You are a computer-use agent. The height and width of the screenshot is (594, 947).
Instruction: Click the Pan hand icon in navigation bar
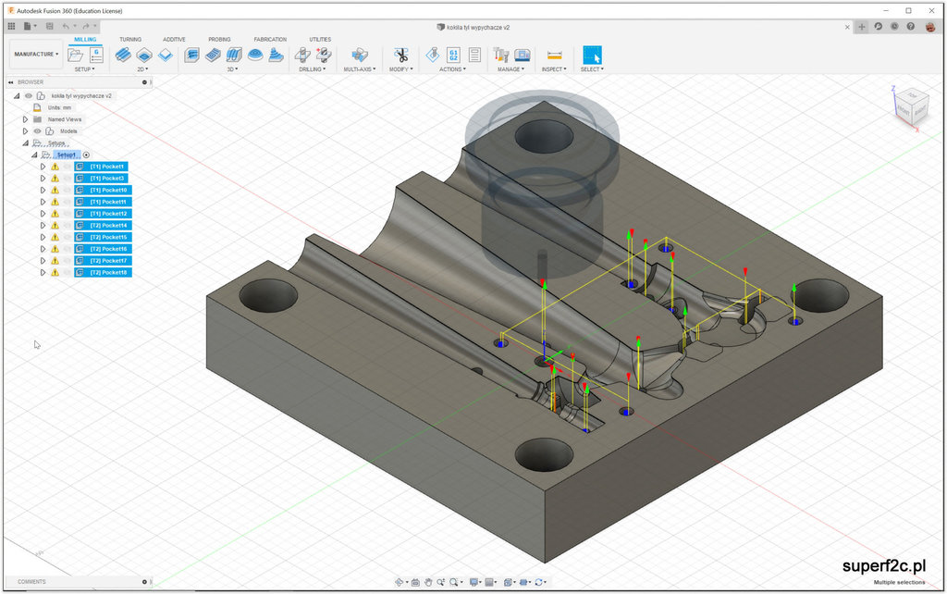tap(428, 582)
